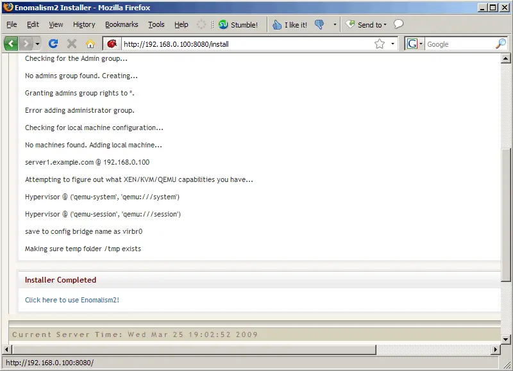This screenshot has height=371, width=513.
Task: Click the window resize grip corner
Action: click(x=507, y=365)
